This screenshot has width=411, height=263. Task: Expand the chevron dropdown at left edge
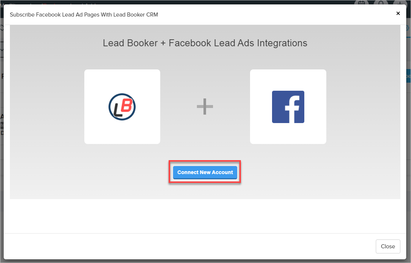[1, 50]
